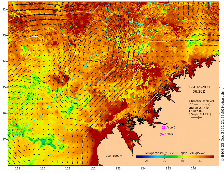This screenshot has height=173, width=224.
Task: Click the longitude axis label 122
Action: pyautogui.click(x=93, y=169)
